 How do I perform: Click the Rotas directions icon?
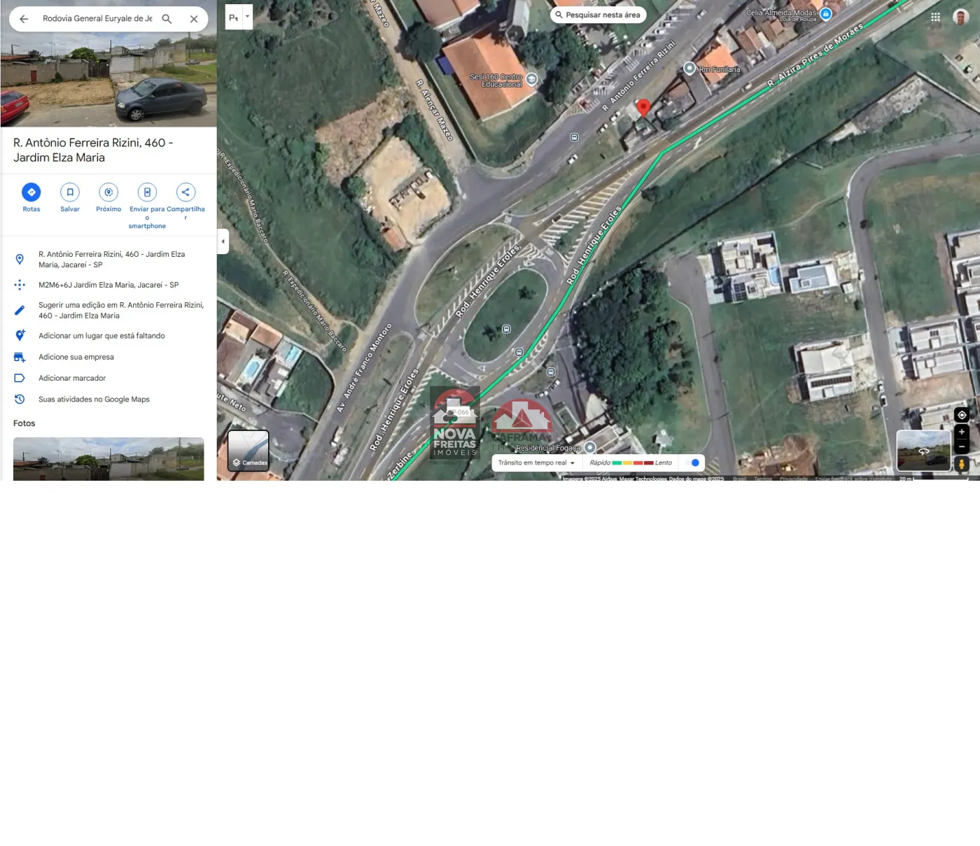point(31,192)
